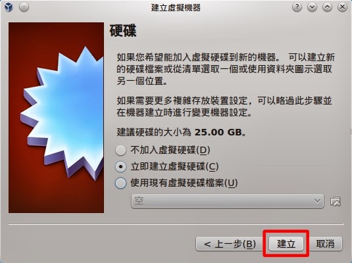
Task: Close the 建立虛擬機器 dialog window
Action: point(342,7)
